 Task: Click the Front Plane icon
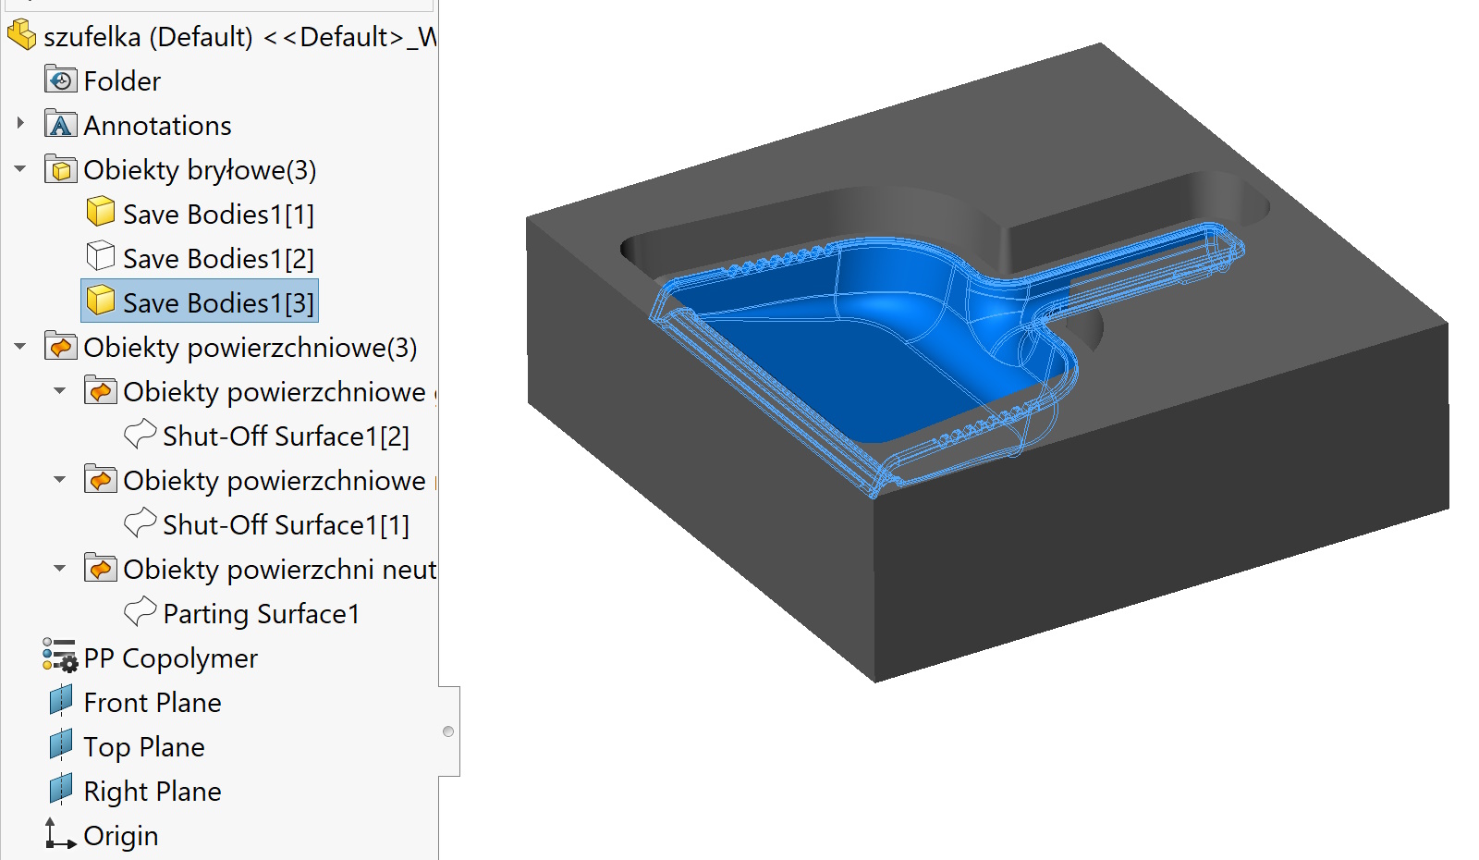point(59,700)
